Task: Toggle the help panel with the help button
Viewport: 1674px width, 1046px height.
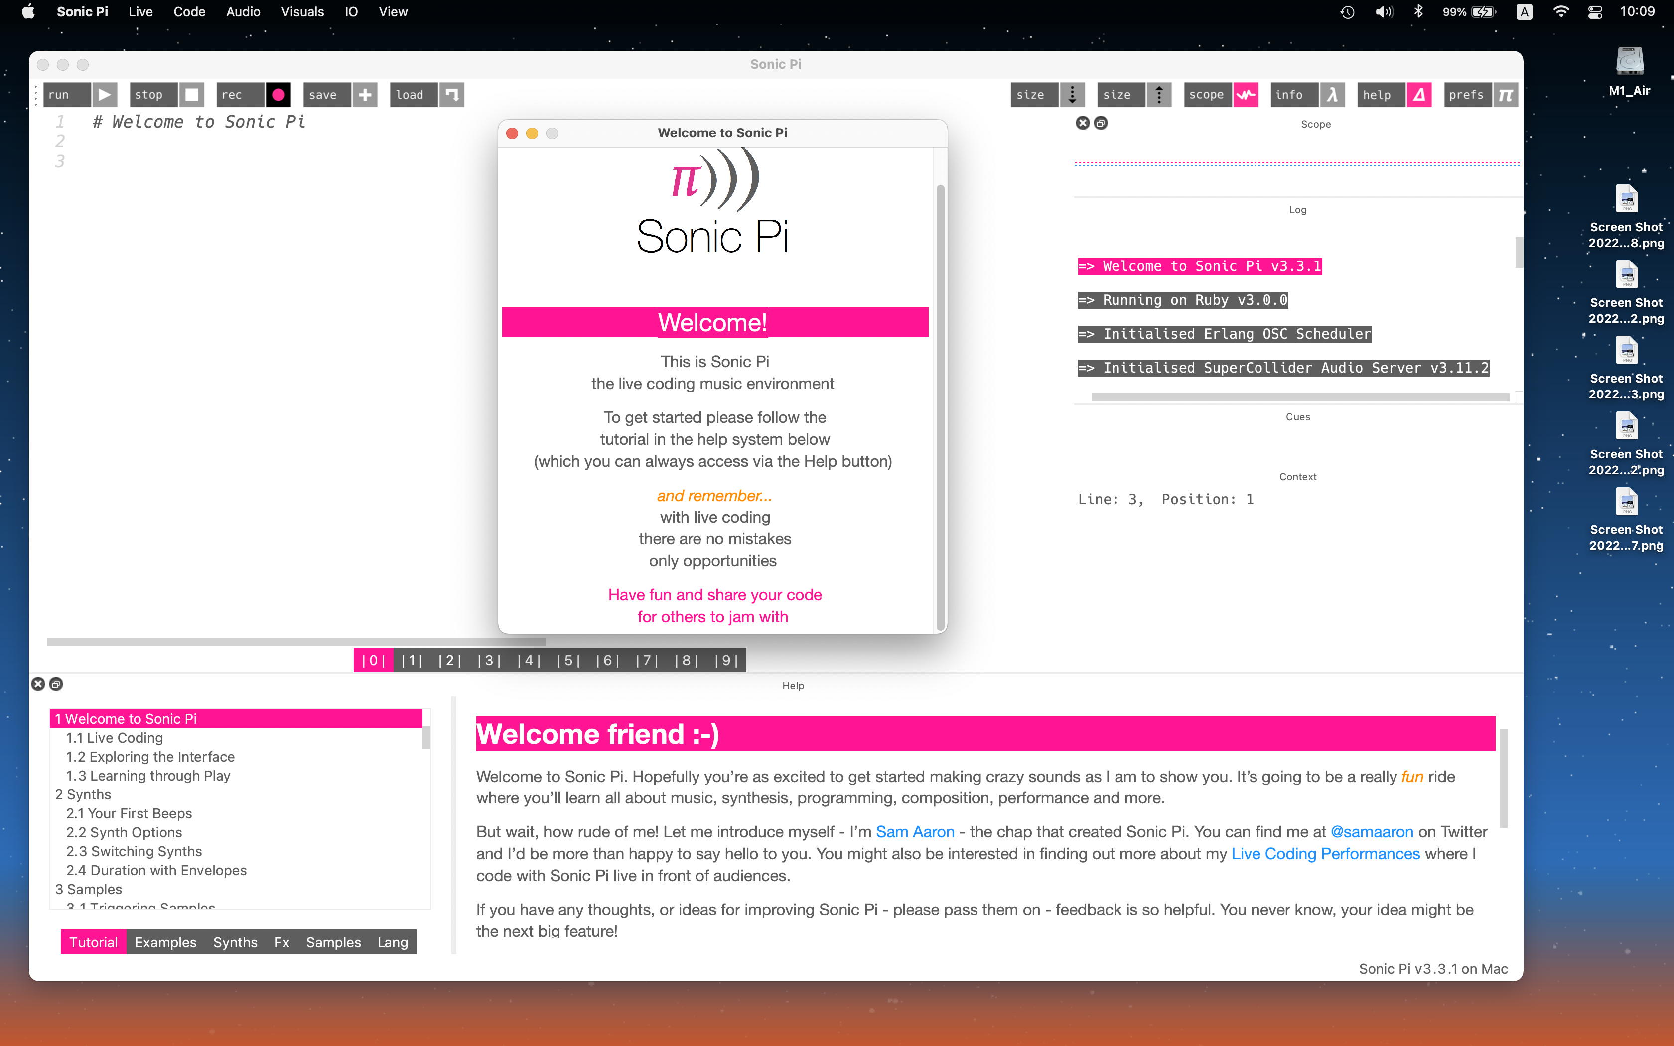Action: click(1419, 95)
